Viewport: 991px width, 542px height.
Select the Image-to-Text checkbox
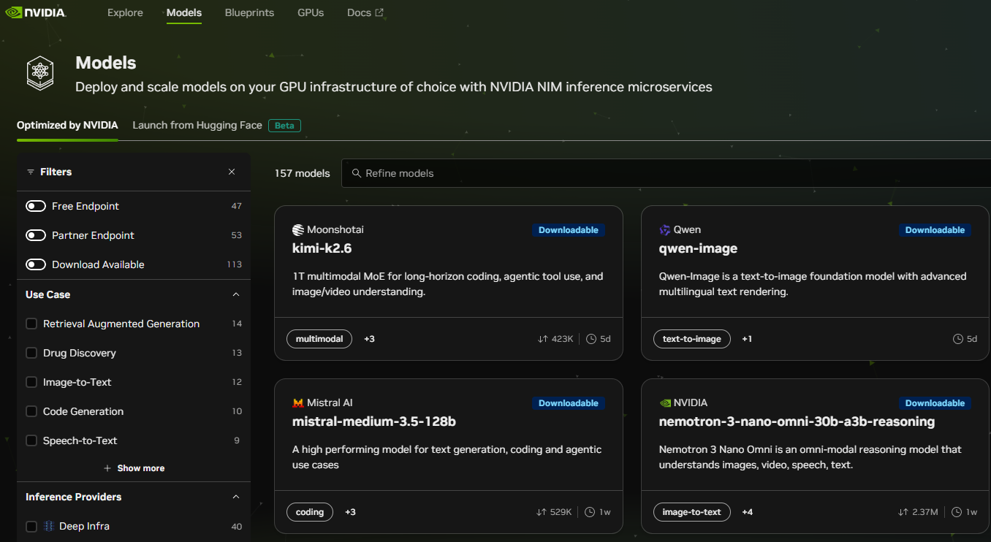(31, 382)
